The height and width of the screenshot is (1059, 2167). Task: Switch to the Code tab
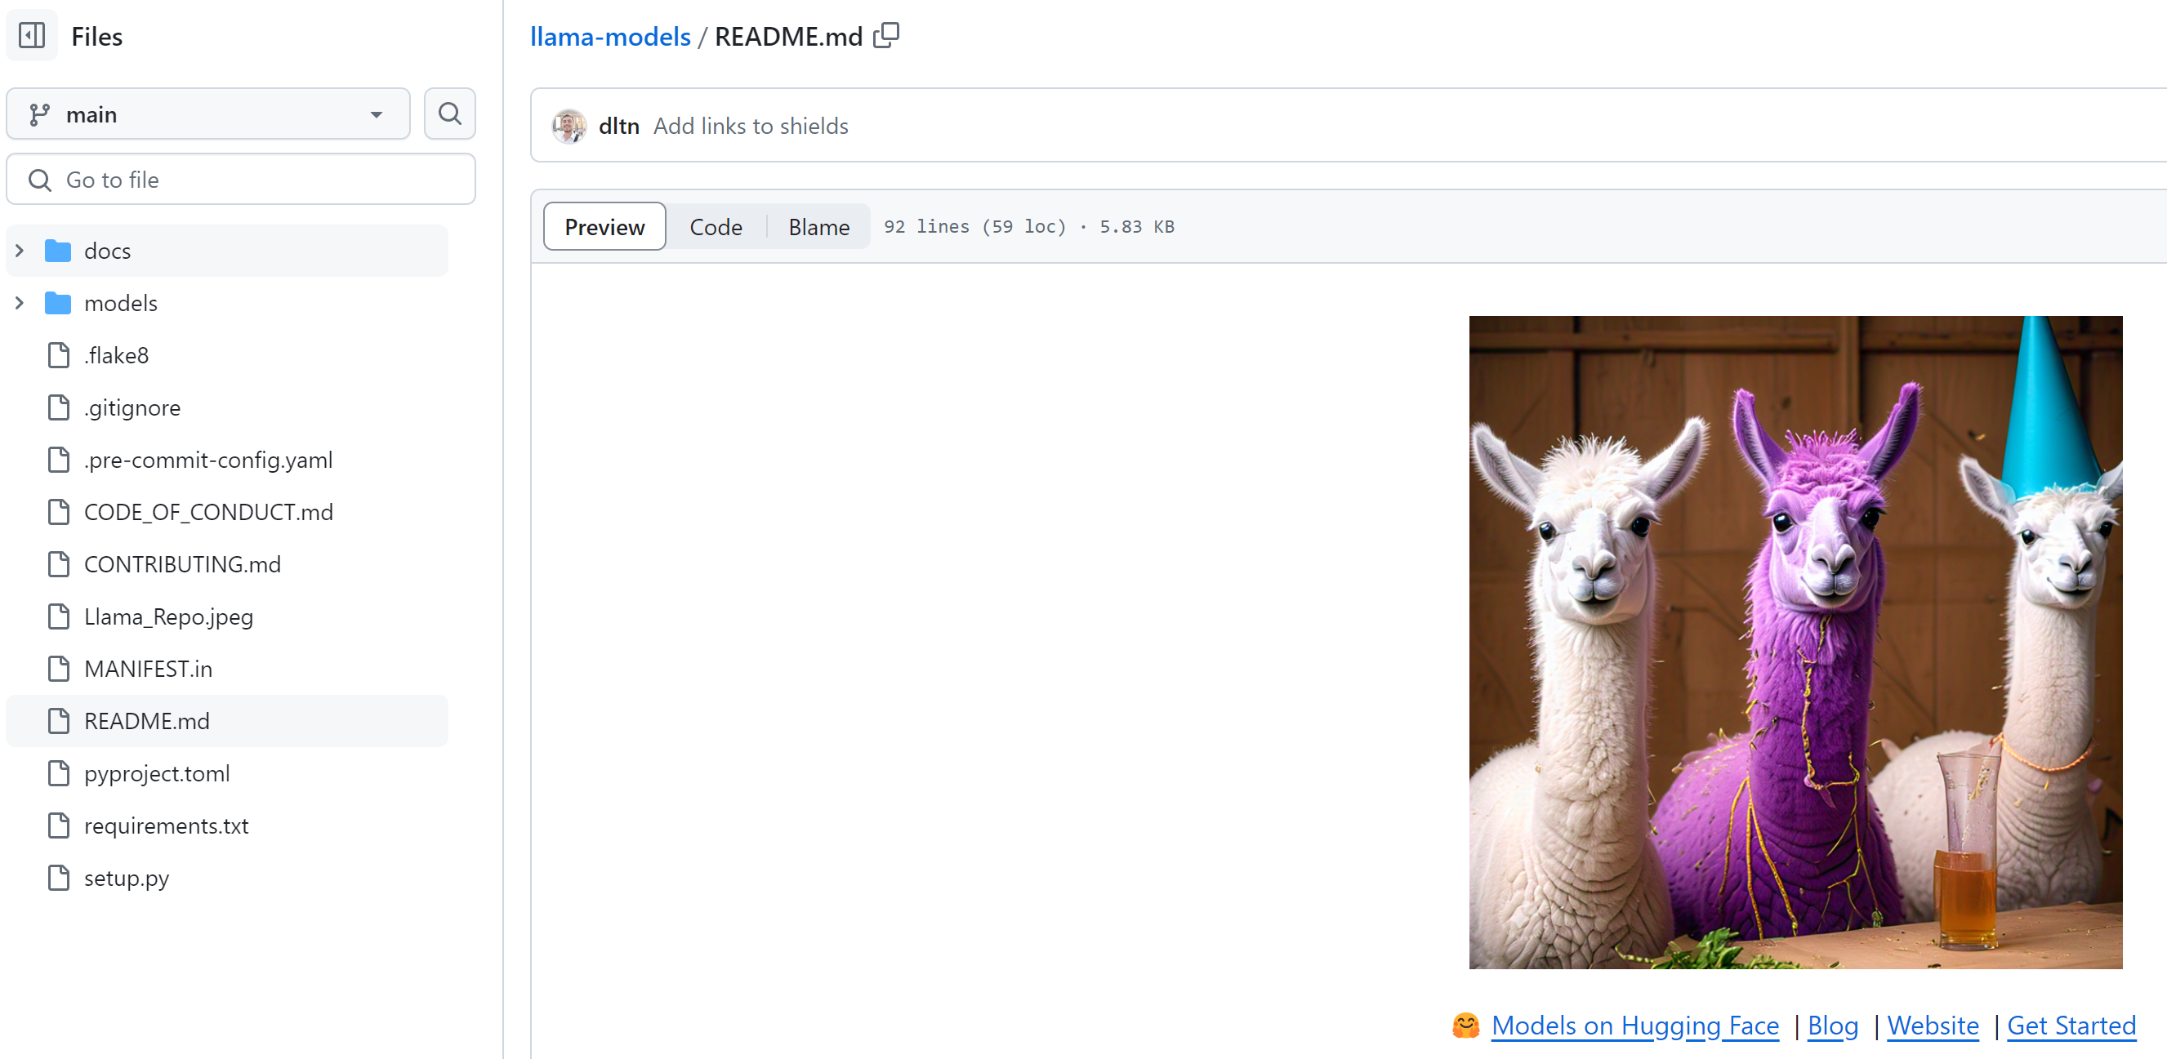[x=716, y=227]
